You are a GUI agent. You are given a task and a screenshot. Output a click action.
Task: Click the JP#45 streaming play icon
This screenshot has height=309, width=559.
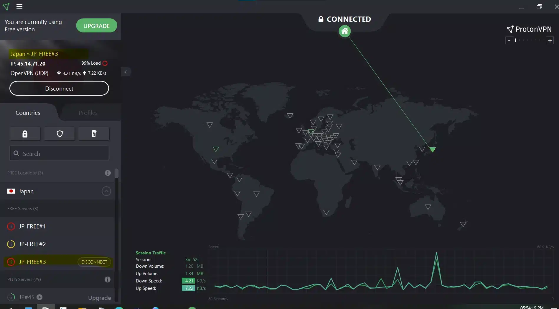39,297
